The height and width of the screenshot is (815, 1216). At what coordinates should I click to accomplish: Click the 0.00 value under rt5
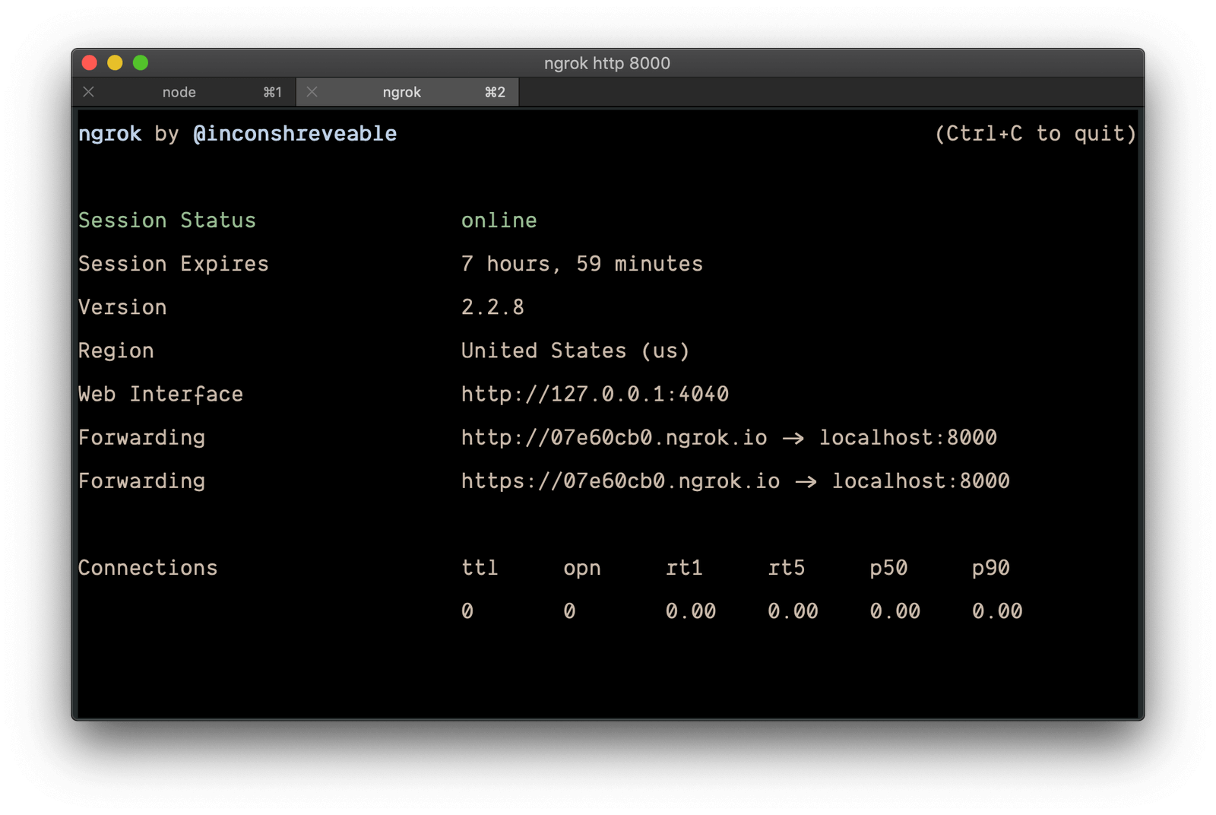pyautogui.click(x=793, y=611)
